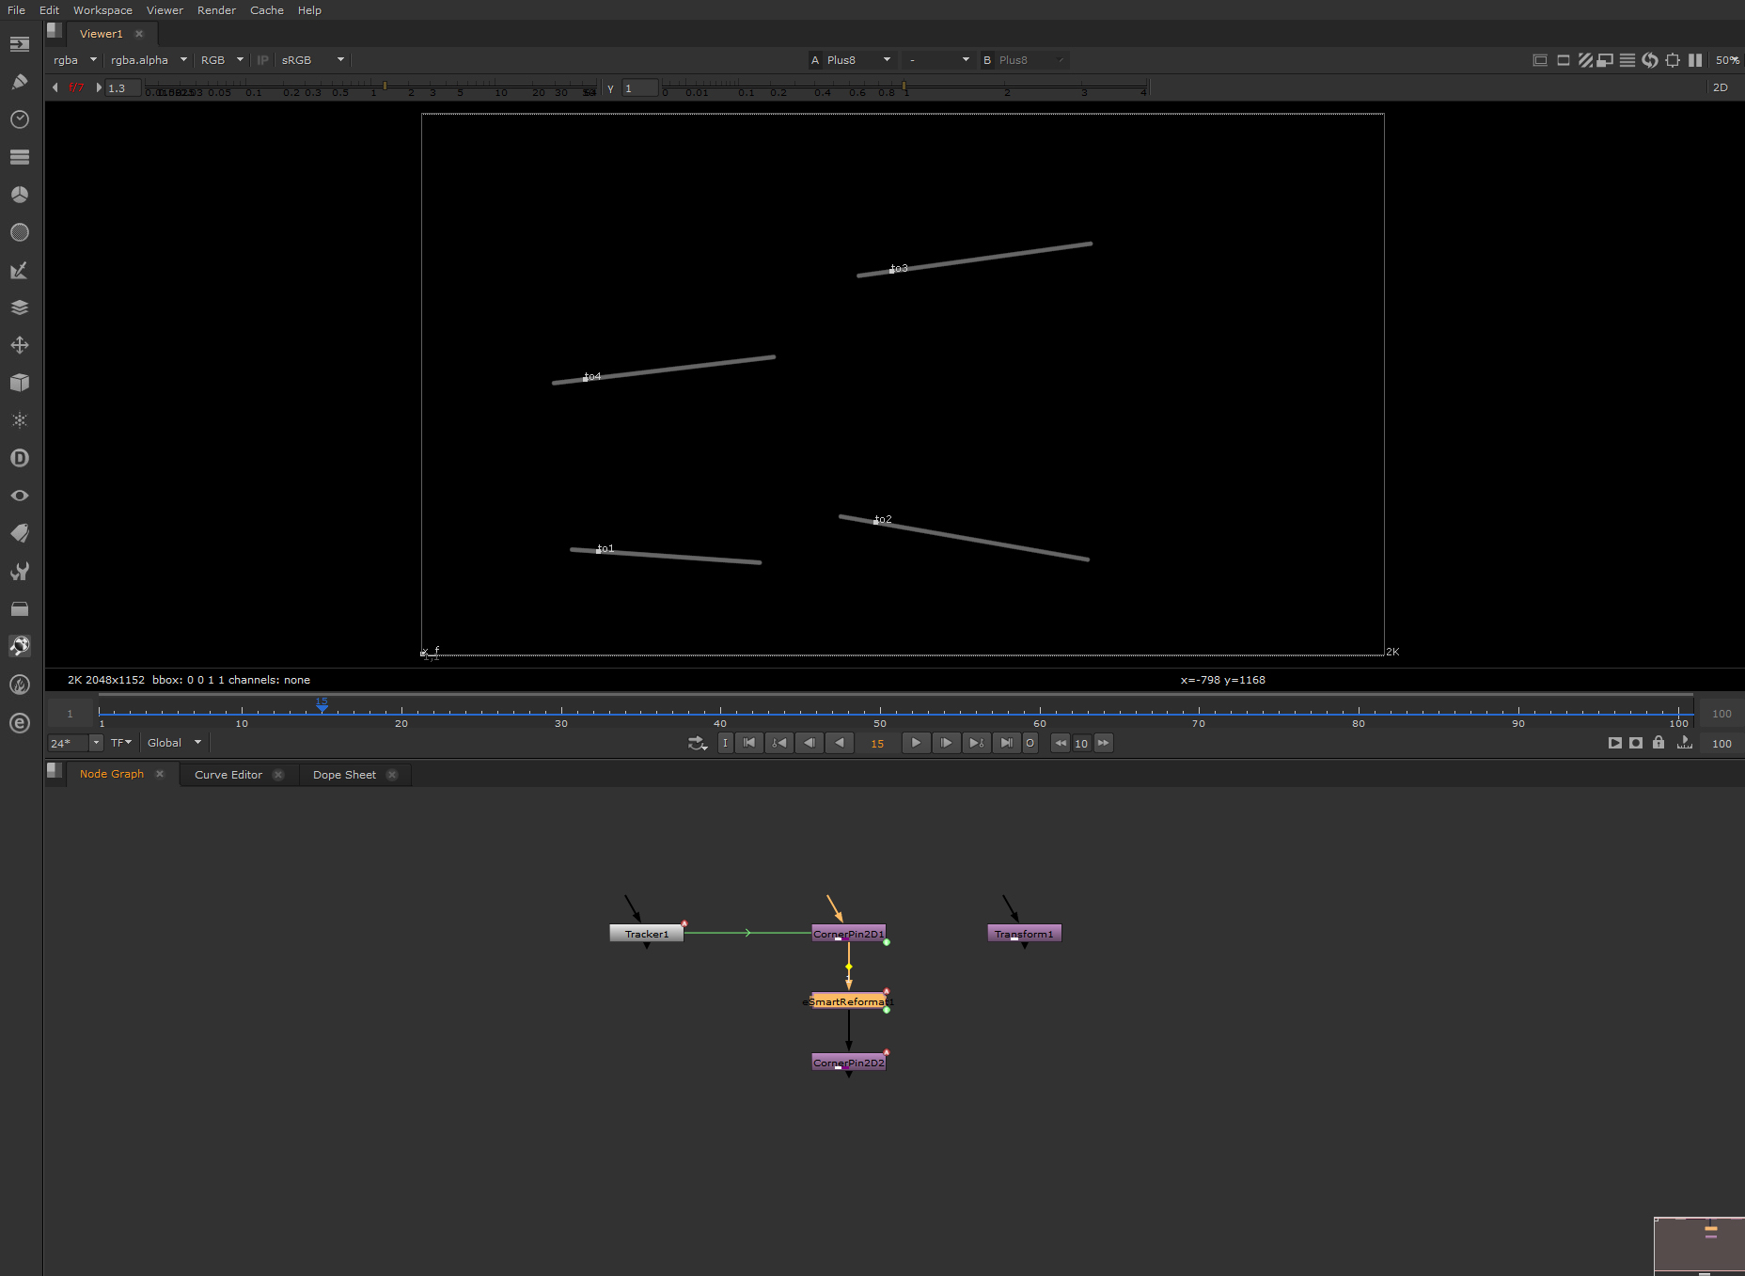Select the Draw tools icon in left toolbar
The image size is (1745, 1276).
pos(20,82)
